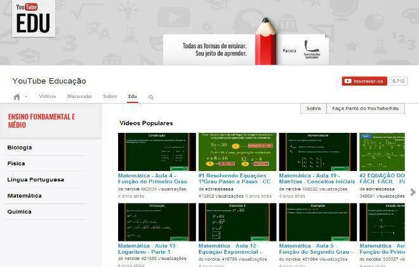Click the Sobre button near Faça Parte

point(314,109)
